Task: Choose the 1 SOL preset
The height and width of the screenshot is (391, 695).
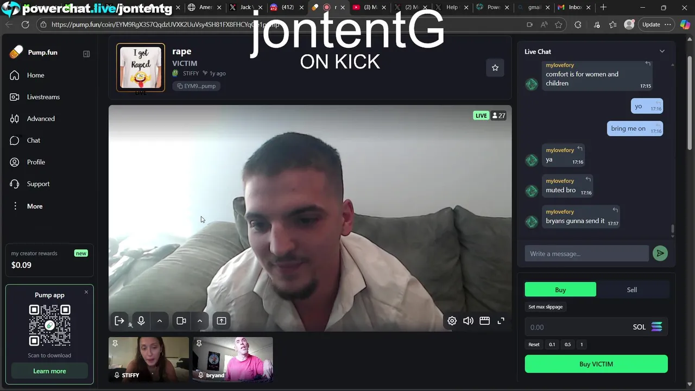Action: point(582,344)
